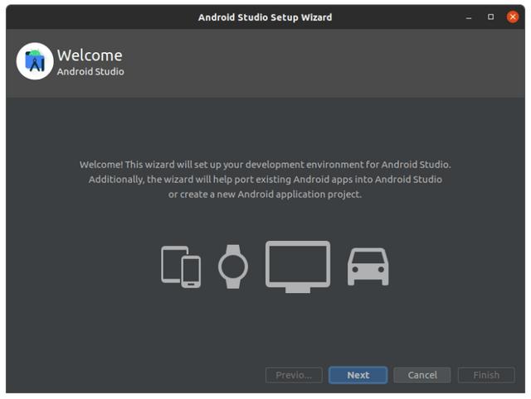Click the greyed-out Finish button

point(486,375)
